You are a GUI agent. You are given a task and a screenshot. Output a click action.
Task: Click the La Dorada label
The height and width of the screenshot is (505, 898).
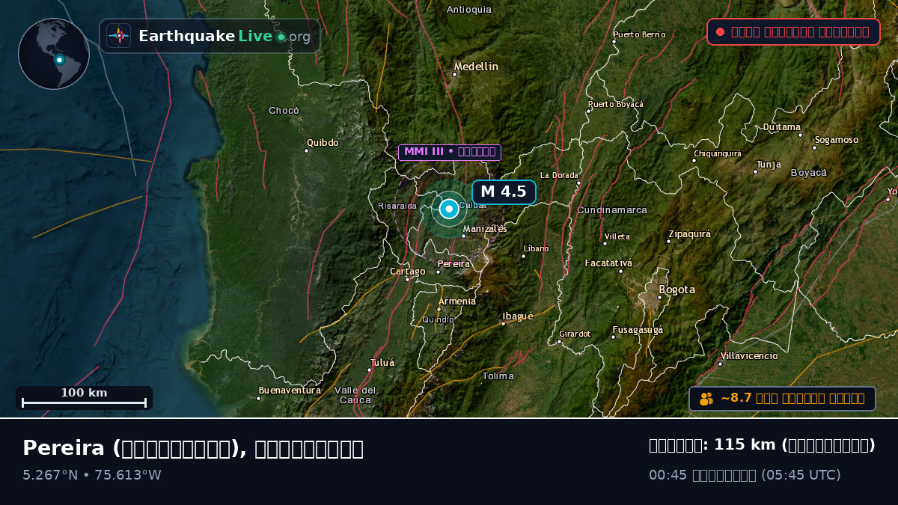point(560,176)
